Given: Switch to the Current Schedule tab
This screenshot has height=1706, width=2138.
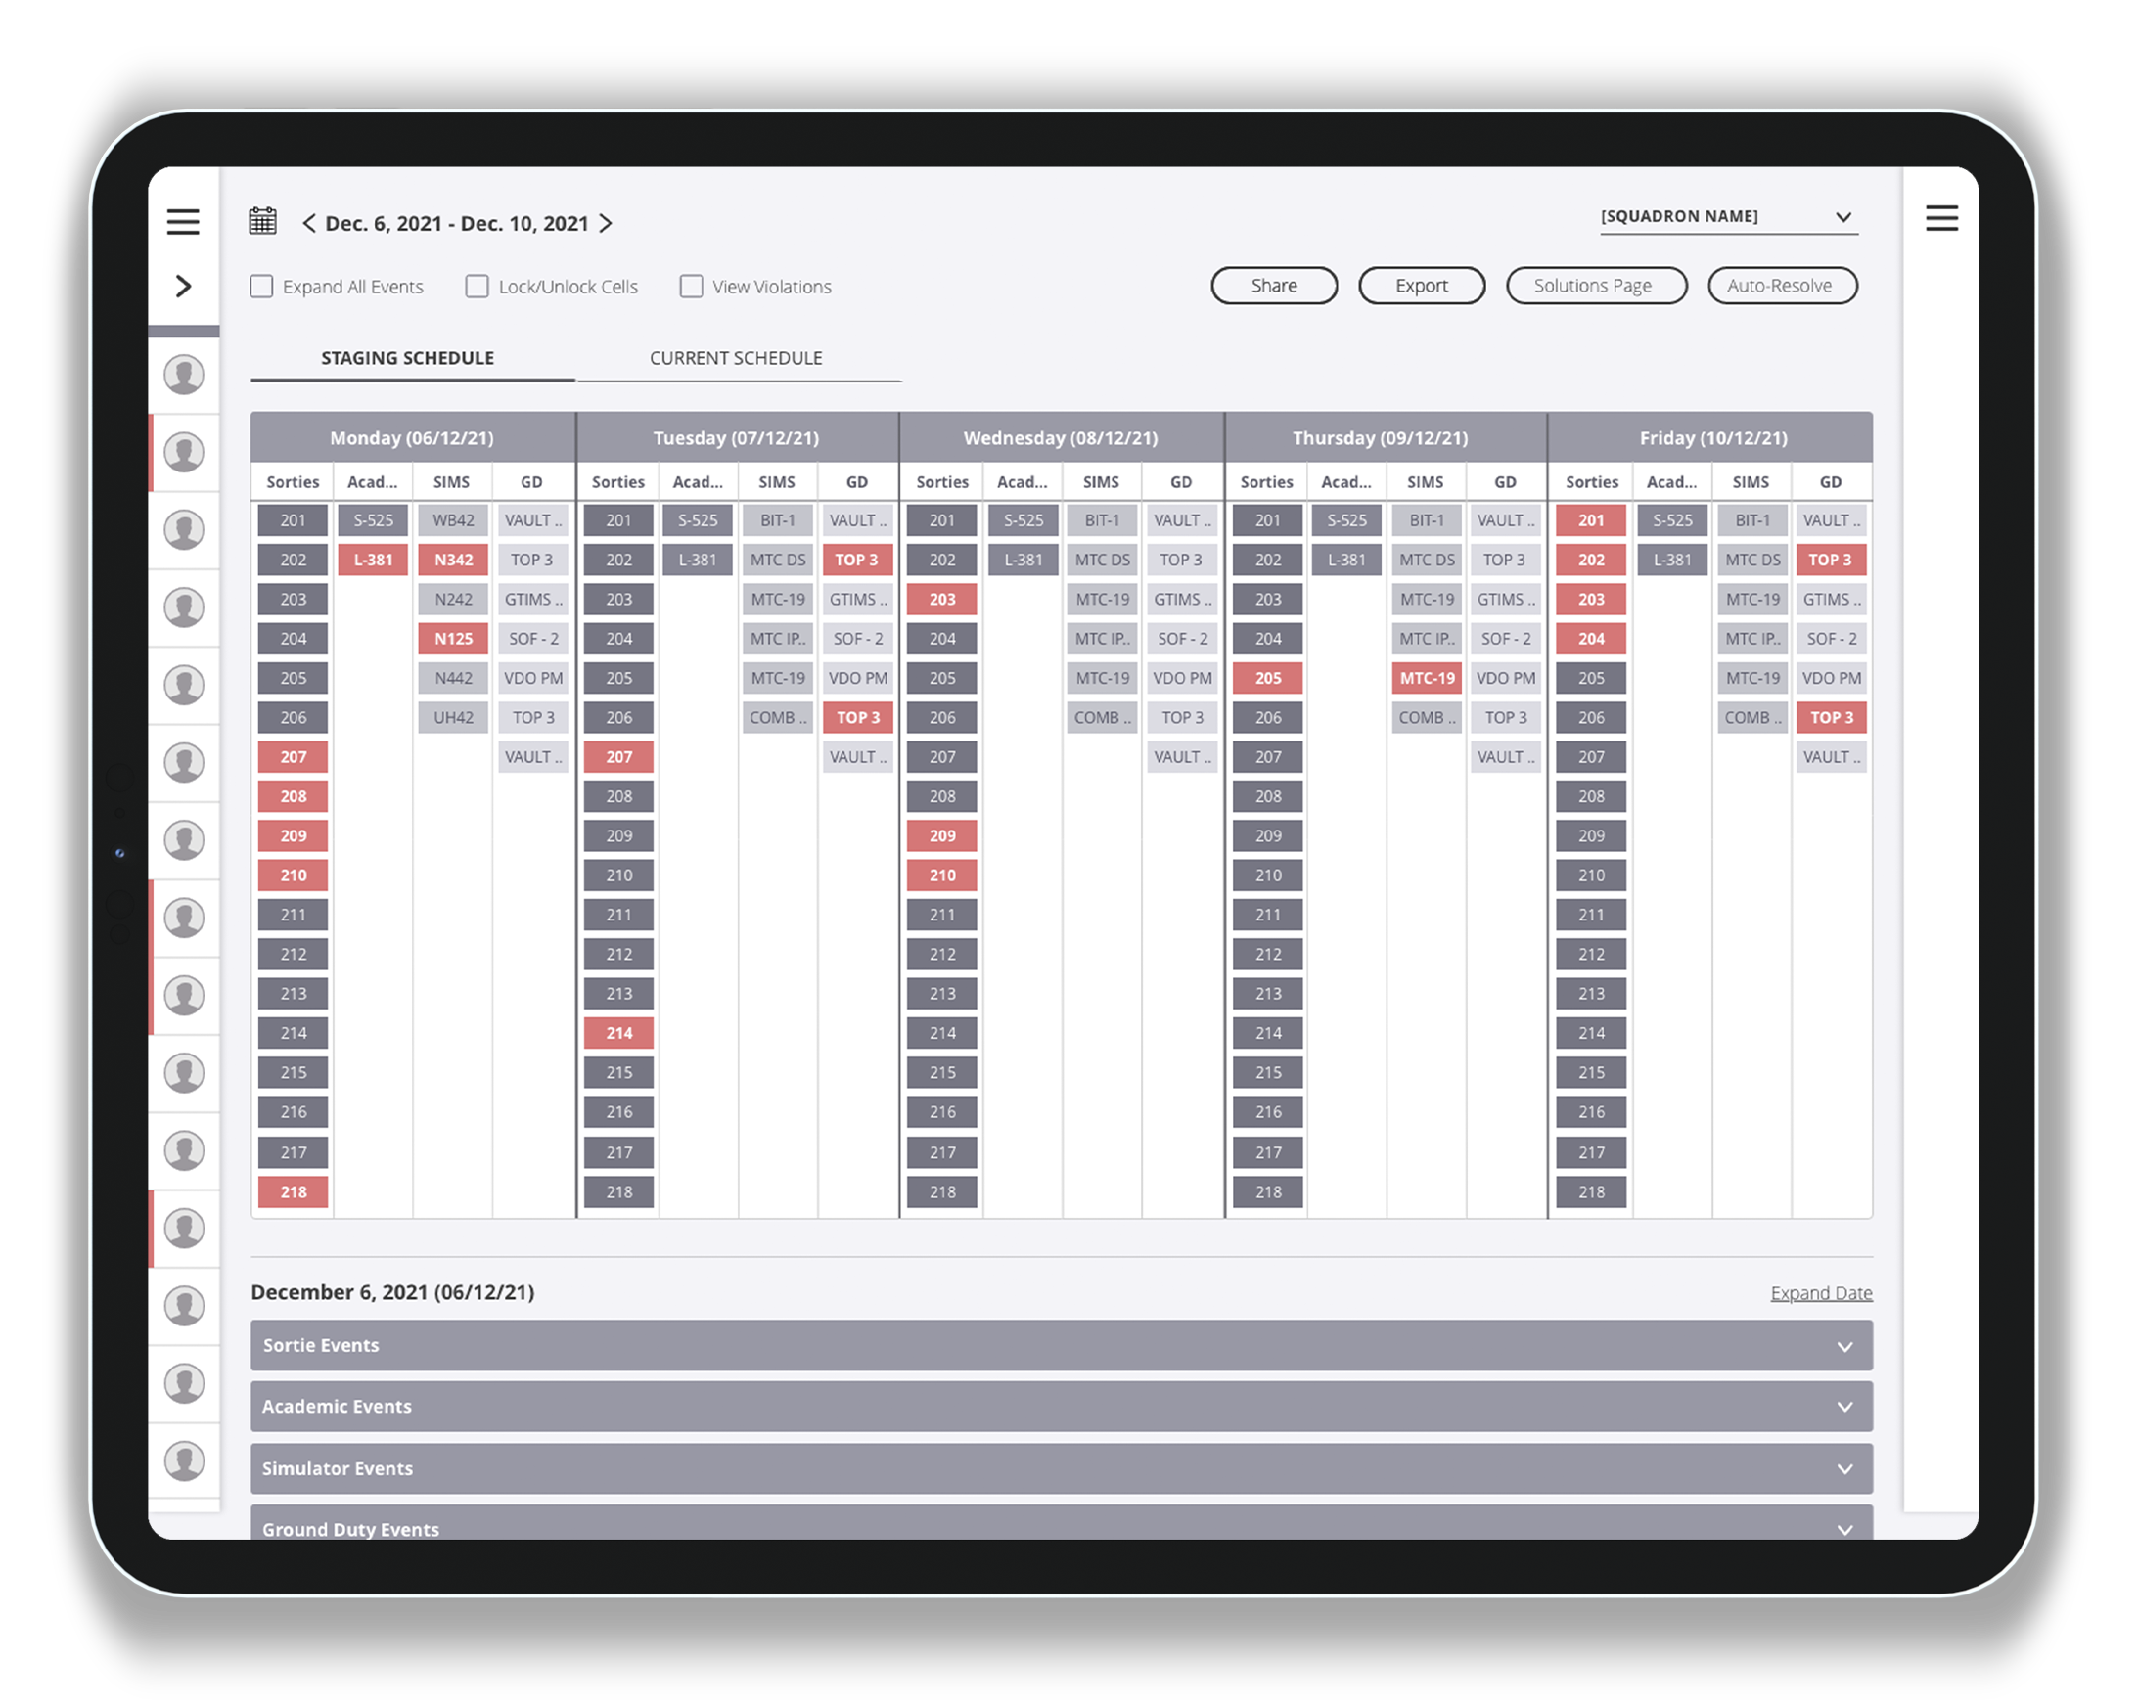Looking at the screenshot, I should 736,358.
